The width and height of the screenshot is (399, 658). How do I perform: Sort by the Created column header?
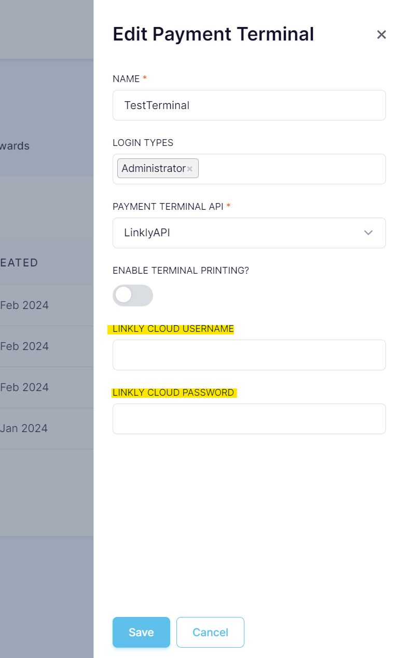point(19,263)
